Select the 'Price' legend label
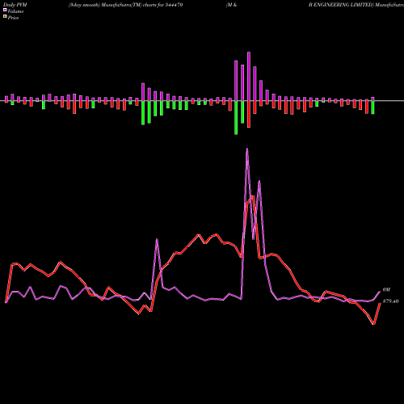 point(13,18)
